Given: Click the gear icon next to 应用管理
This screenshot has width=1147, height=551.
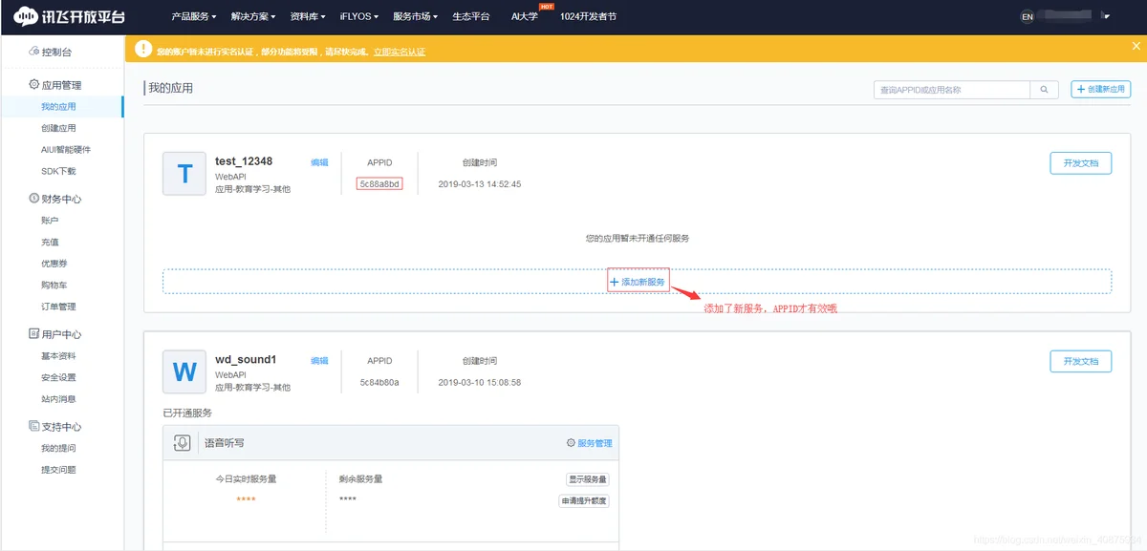Looking at the screenshot, I should 34,85.
